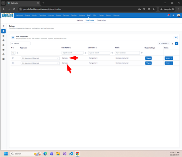Open the Financial menu
This screenshot has width=182, height=157.
coord(116,15)
